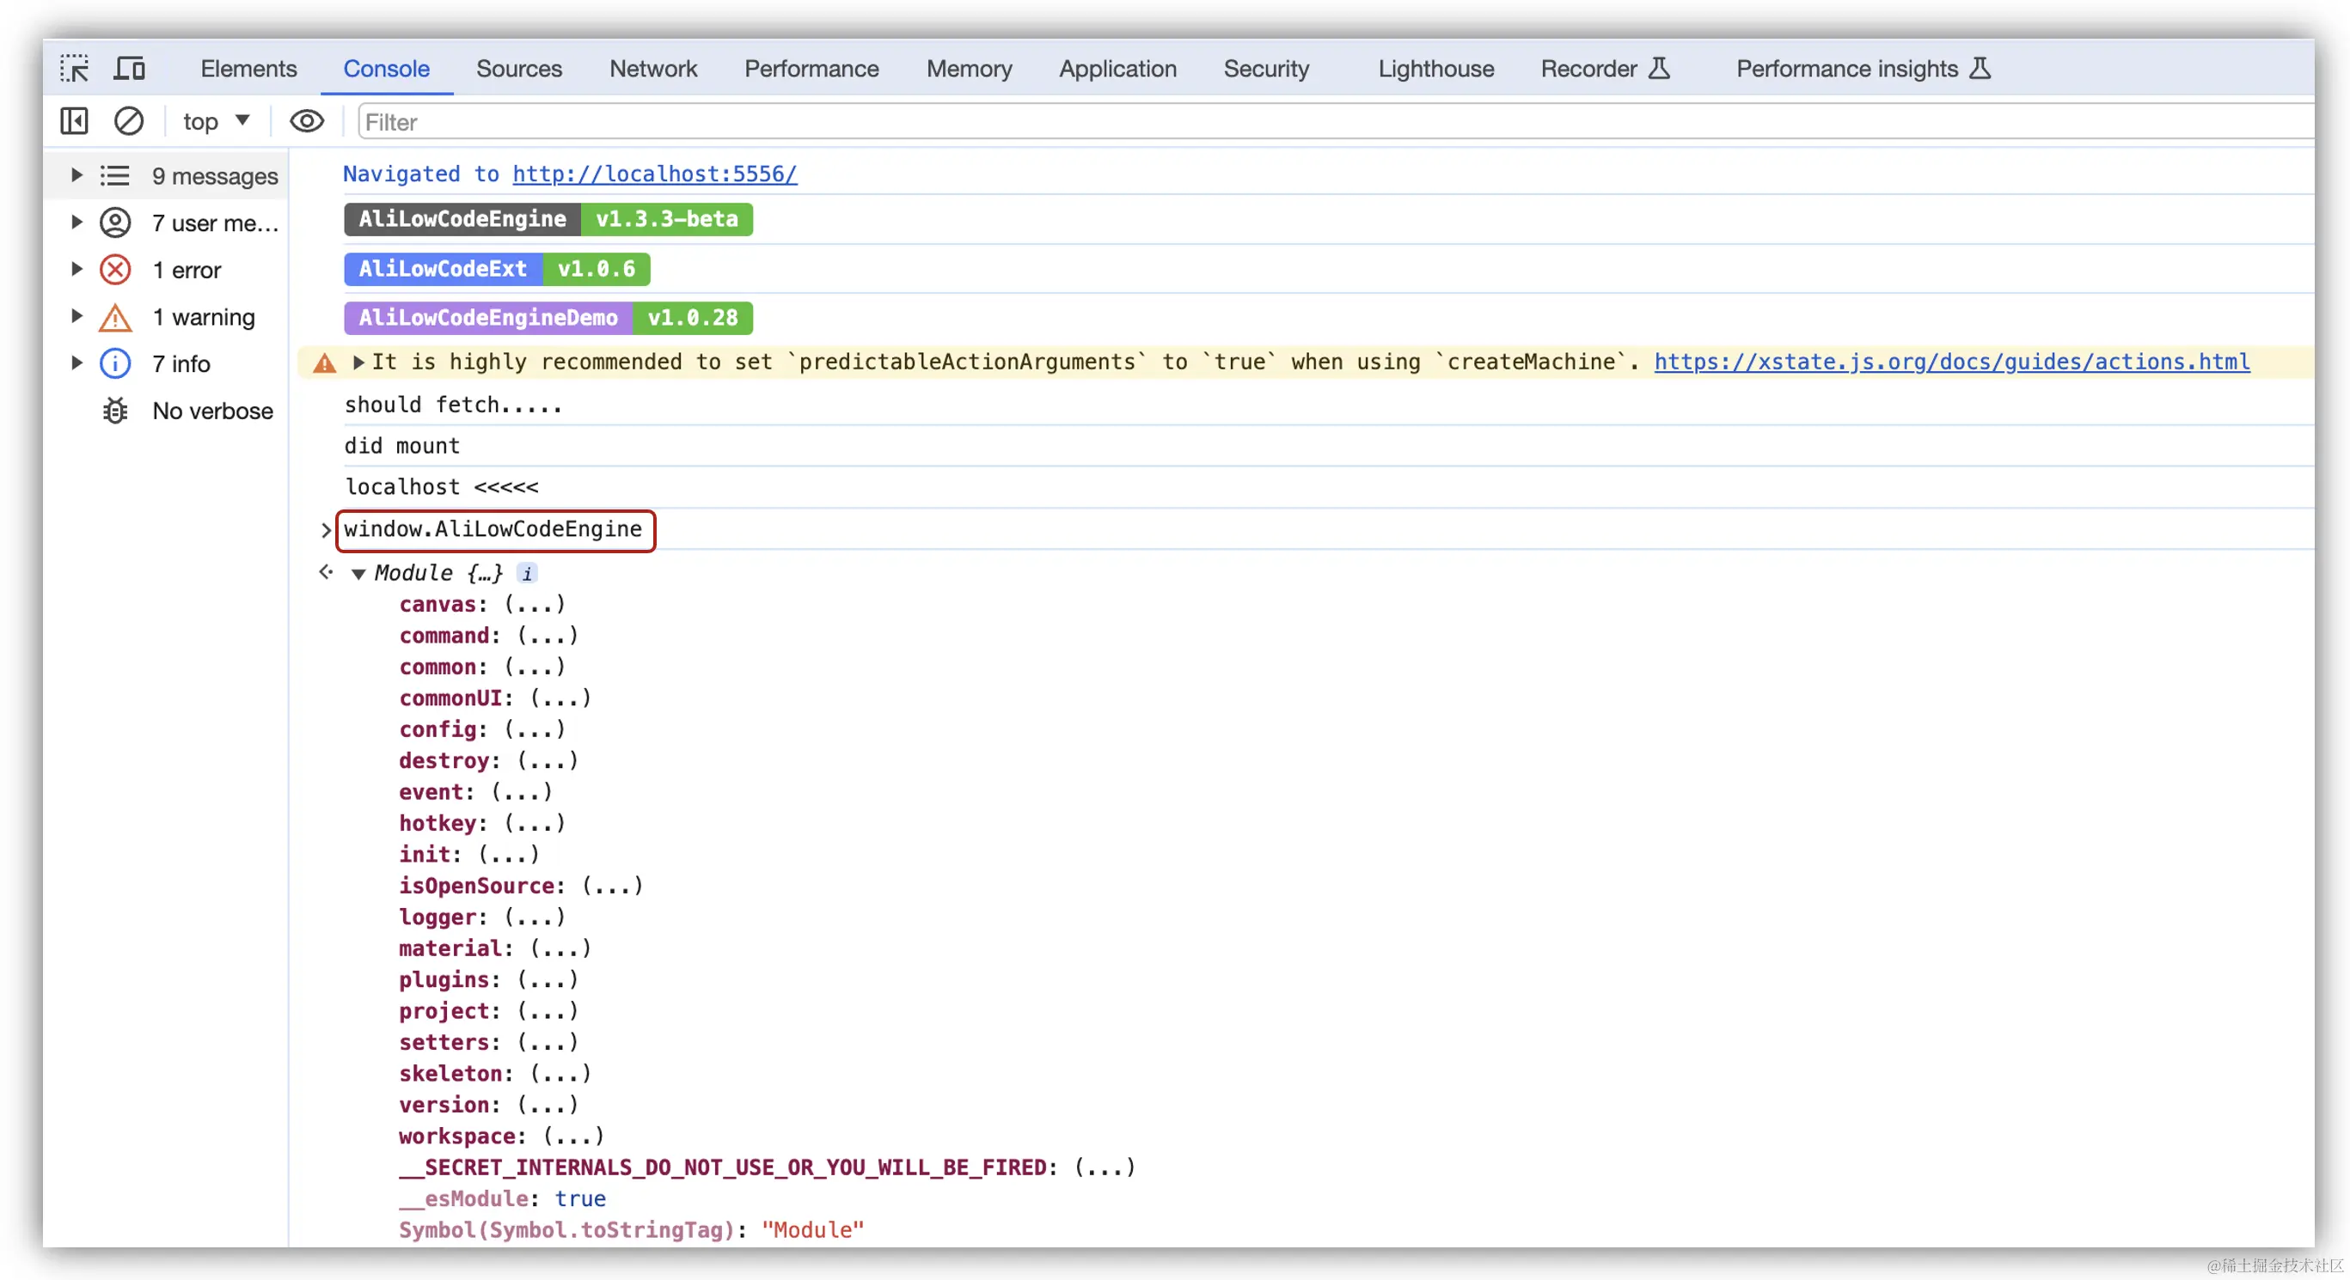Open the Application panel
The width and height of the screenshot is (2350, 1280).
click(x=1117, y=69)
